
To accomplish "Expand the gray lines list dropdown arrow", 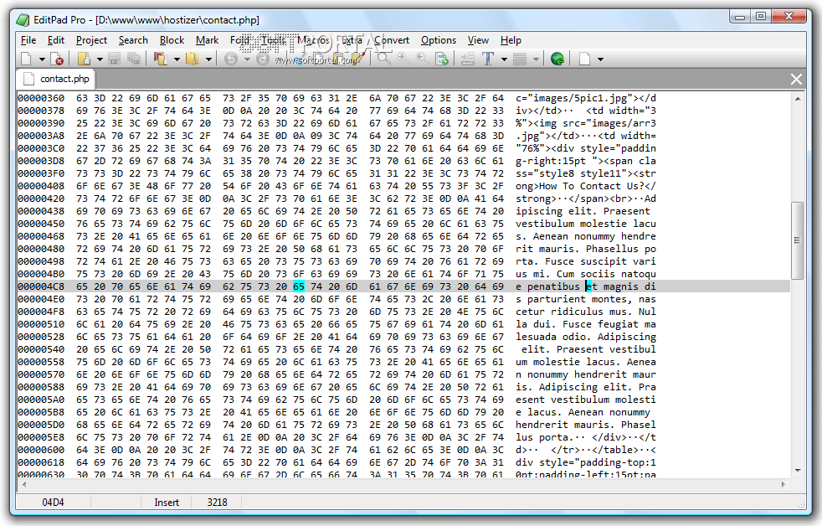I will click(x=536, y=59).
